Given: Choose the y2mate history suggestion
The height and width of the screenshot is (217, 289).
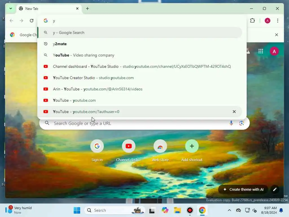Looking at the screenshot, I should tap(140, 44).
